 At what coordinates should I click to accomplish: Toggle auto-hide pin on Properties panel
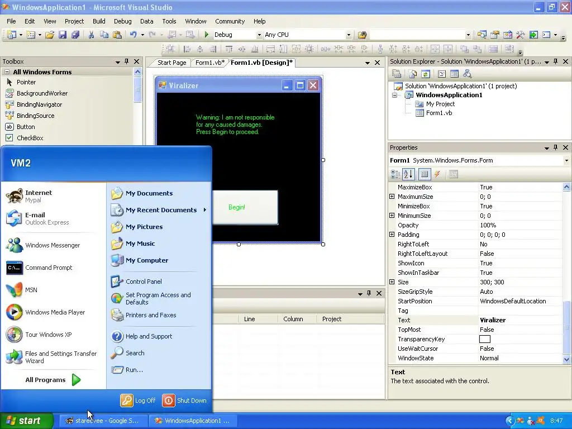click(x=556, y=147)
